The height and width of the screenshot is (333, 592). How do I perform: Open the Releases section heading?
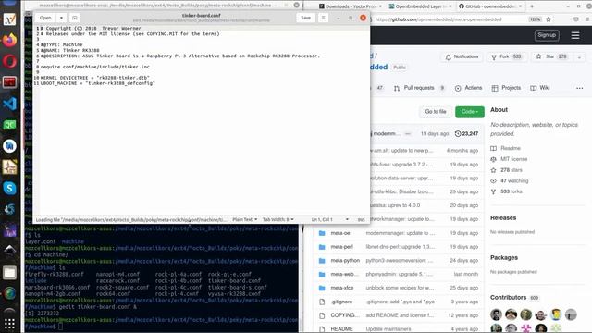point(503,218)
